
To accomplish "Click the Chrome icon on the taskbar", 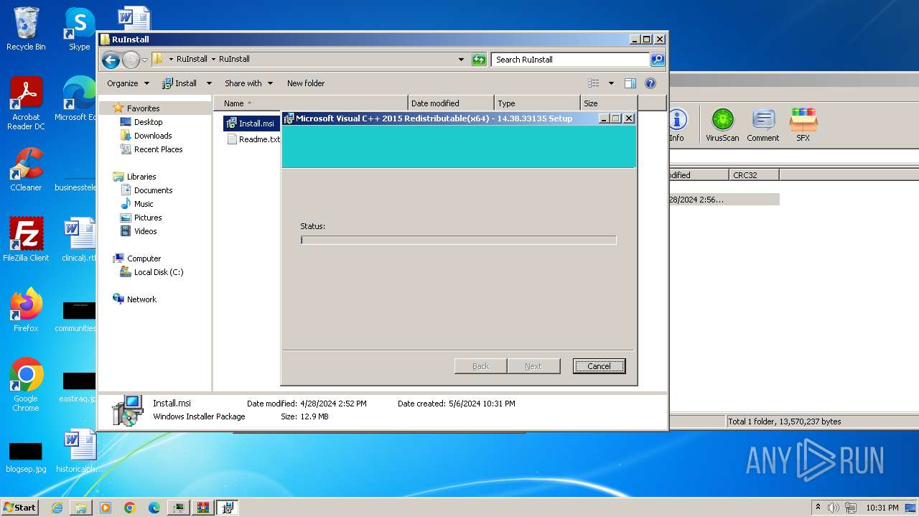I will (x=130, y=508).
